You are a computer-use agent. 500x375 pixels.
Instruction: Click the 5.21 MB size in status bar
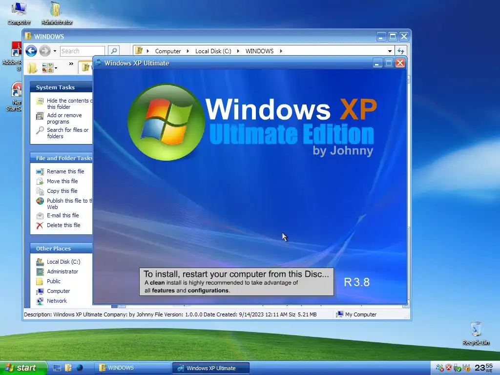(307, 314)
